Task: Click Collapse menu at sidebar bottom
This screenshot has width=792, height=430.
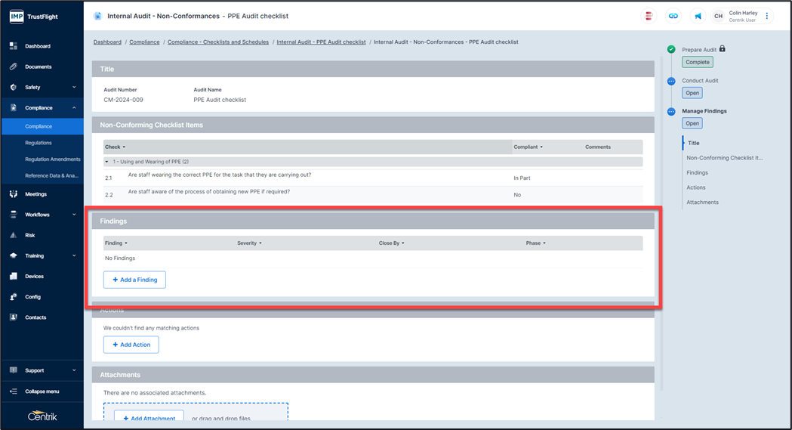Action: click(42, 391)
